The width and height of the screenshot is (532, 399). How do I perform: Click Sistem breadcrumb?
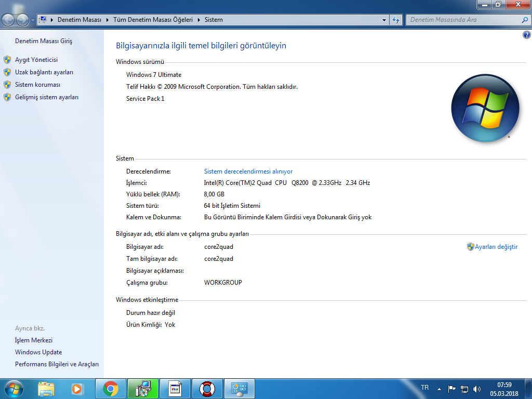pos(214,20)
